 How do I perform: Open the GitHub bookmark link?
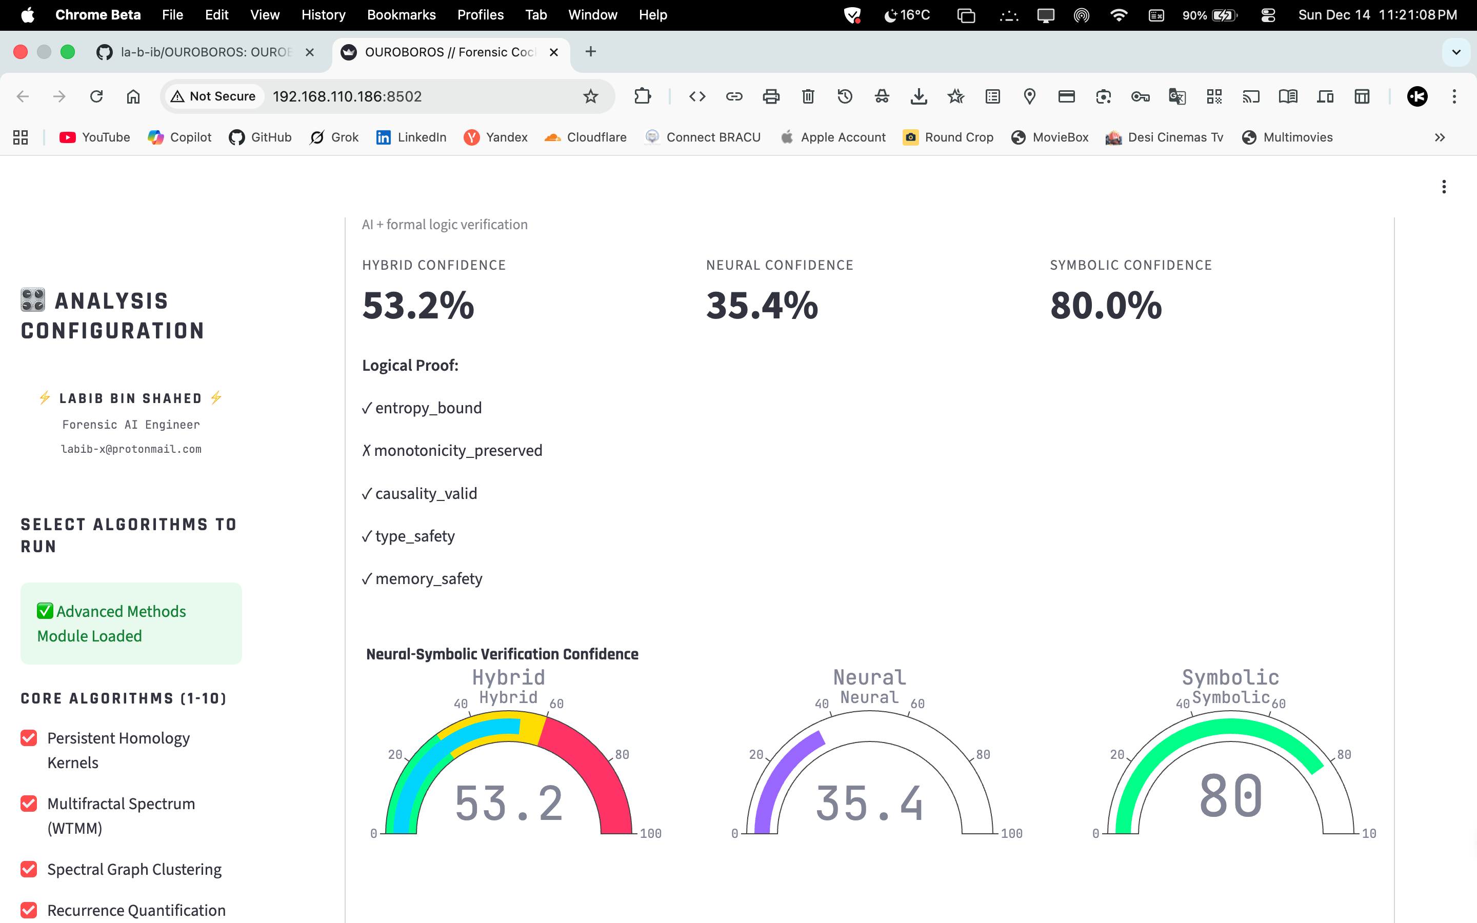[x=261, y=137]
